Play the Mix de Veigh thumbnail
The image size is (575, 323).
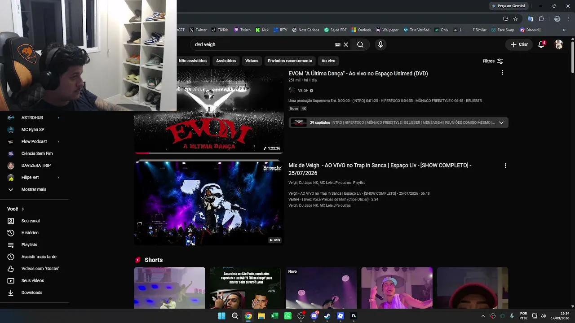(208, 203)
